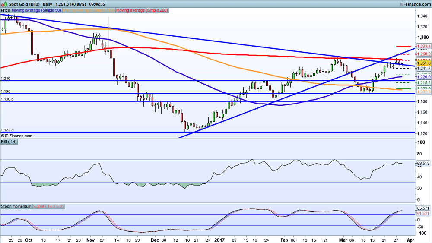Click the RSI value tag 63.513
Viewport: 432px width, 243px height.
pyautogui.click(x=423, y=164)
